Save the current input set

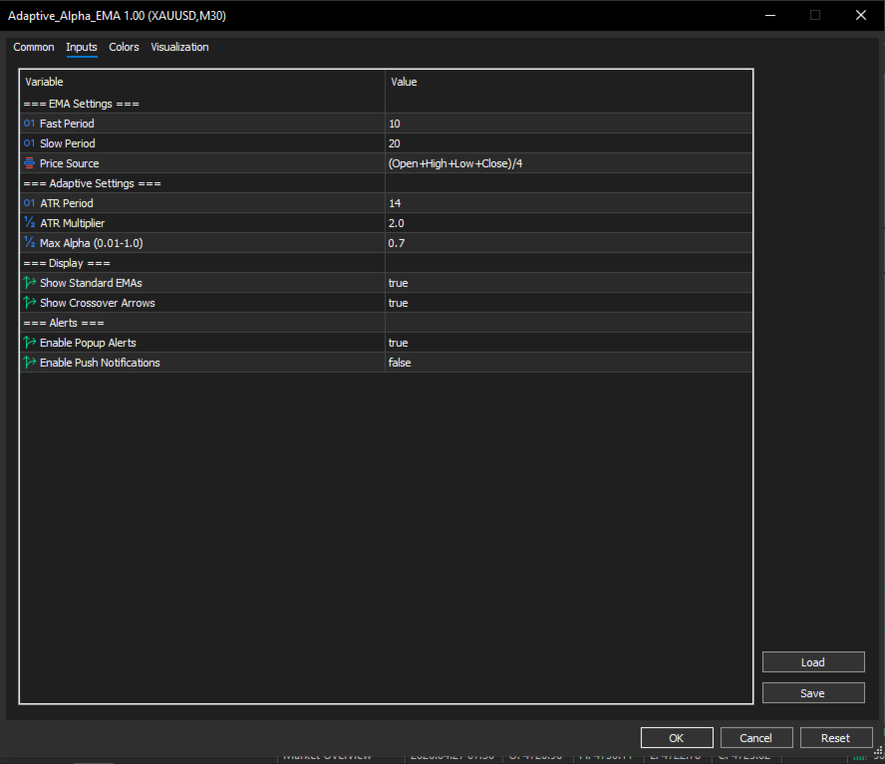[813, 693]
